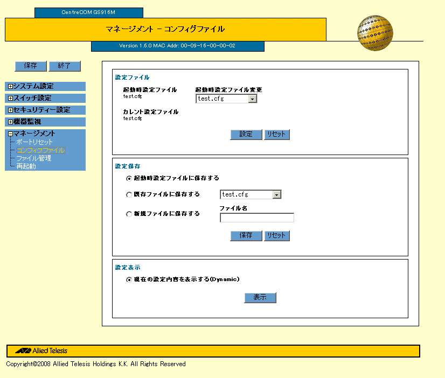This screenshot has width=445, height=378.
Task: Choose 新規ファイルに保存する radio option
Action: coord(129,214)
